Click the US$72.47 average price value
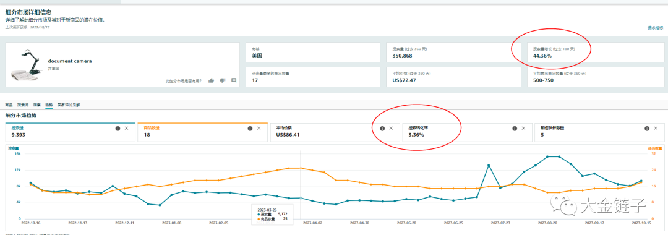The image size is (668, 235). click(404, 80)
